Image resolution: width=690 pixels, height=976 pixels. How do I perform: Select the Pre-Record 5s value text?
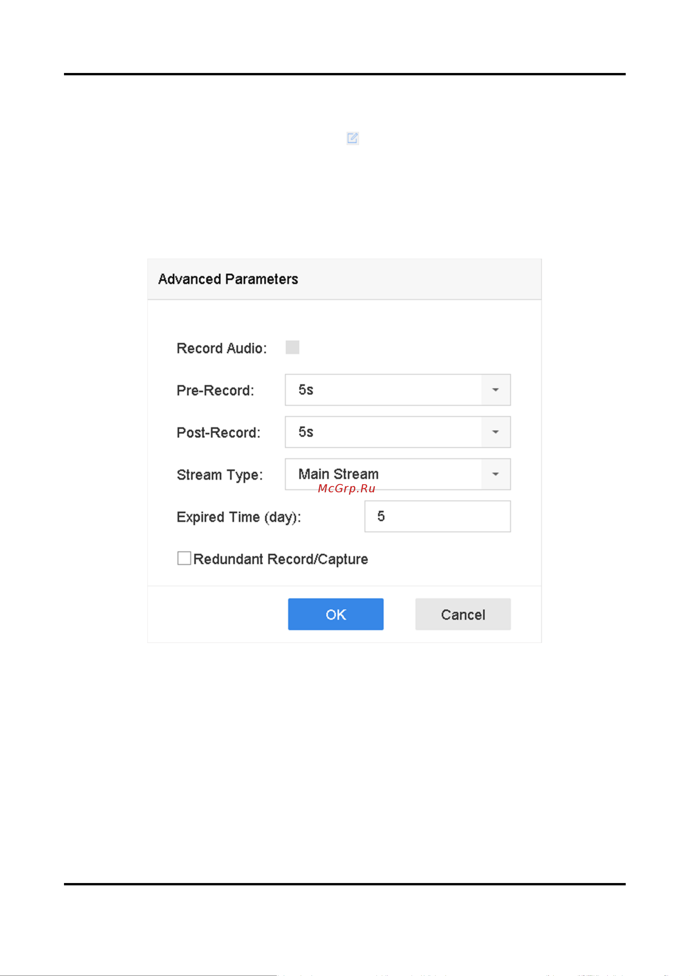[x=306, y=390]
